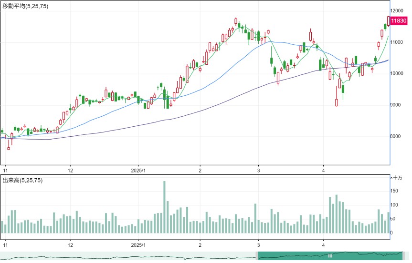Click the latest candlestick next to 11830 tag

tap(389, 21)
